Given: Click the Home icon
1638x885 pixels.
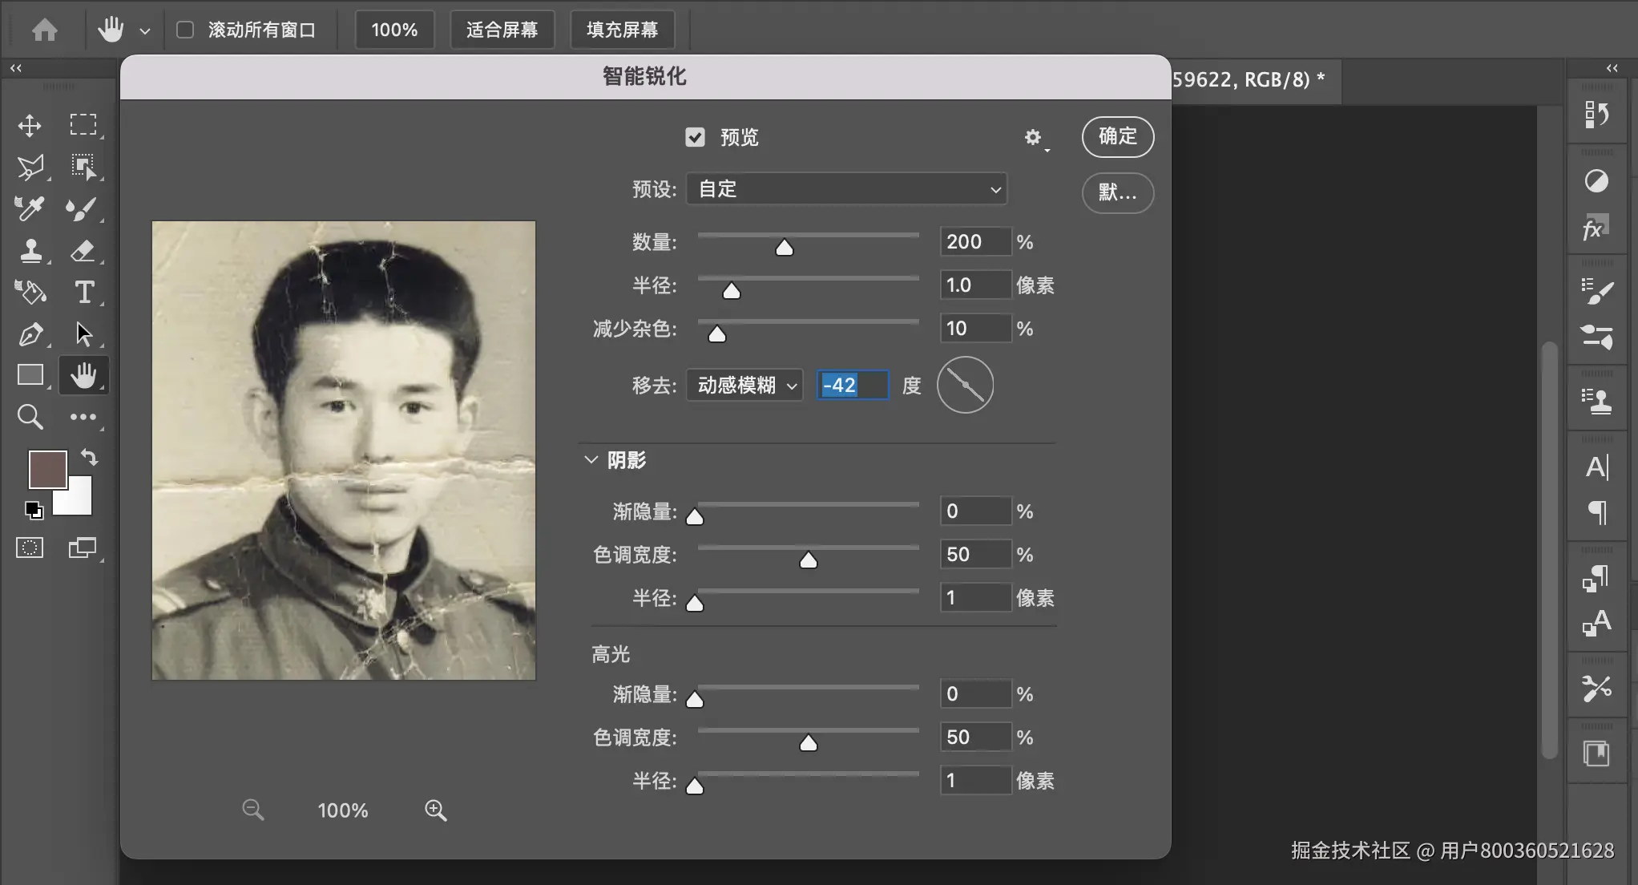Looking at the screenshot, I should click(45, 30).
